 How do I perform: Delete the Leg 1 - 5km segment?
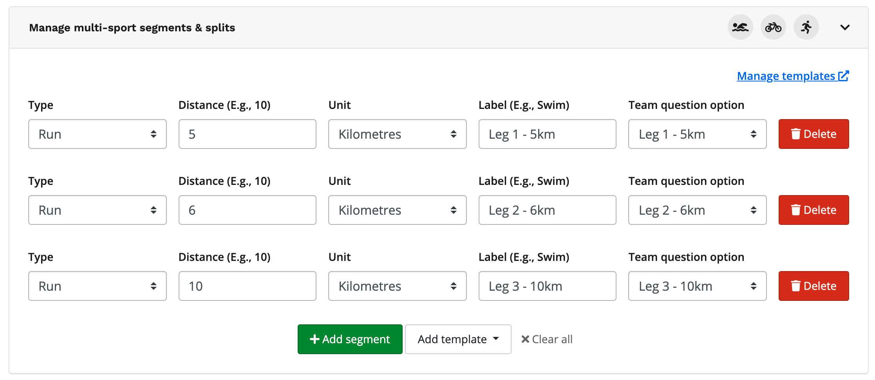[814, 134]
